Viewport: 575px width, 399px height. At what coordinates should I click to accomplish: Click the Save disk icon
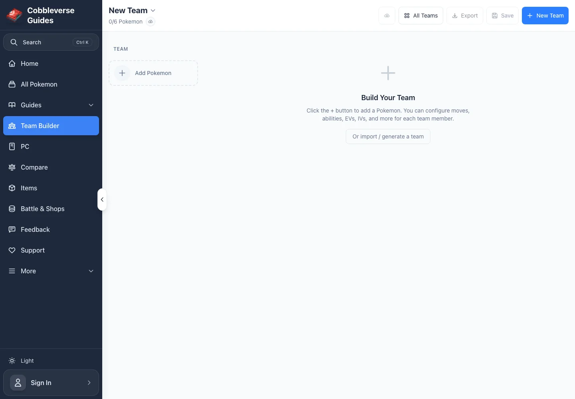[495, 16]
